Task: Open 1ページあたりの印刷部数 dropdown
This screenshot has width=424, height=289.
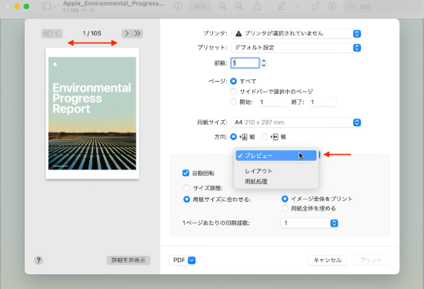Action: coord(309,223)
